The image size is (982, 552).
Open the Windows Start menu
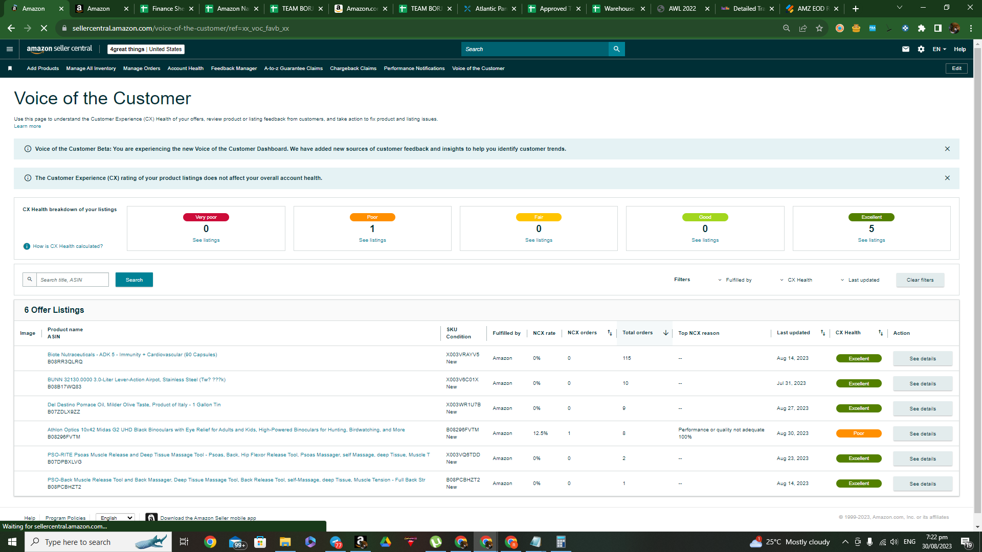pos(12,542)
